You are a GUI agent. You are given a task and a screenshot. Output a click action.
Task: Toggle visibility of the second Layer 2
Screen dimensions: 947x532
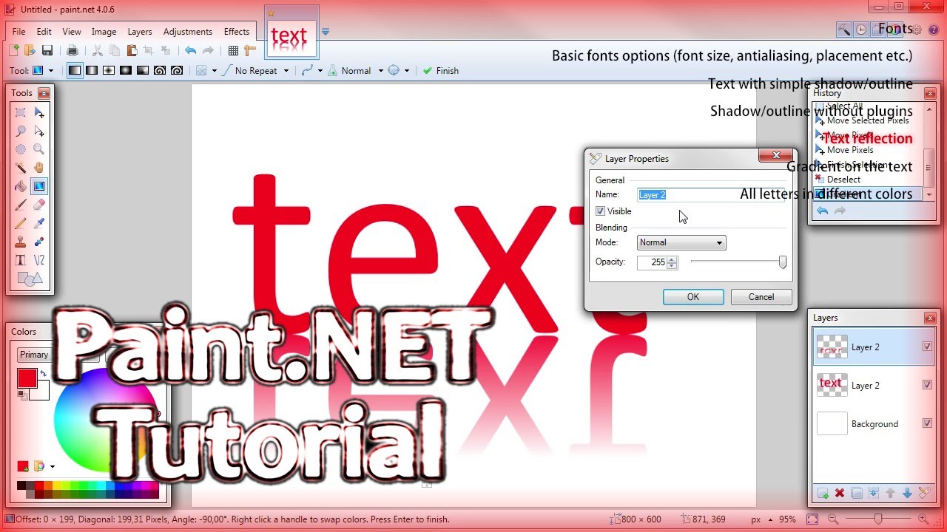(928, 385)
